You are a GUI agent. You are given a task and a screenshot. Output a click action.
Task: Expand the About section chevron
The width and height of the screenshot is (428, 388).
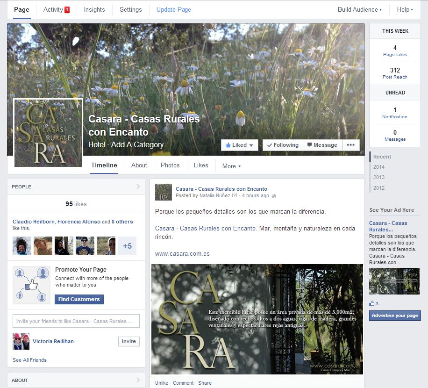click(x=138, y=380)
